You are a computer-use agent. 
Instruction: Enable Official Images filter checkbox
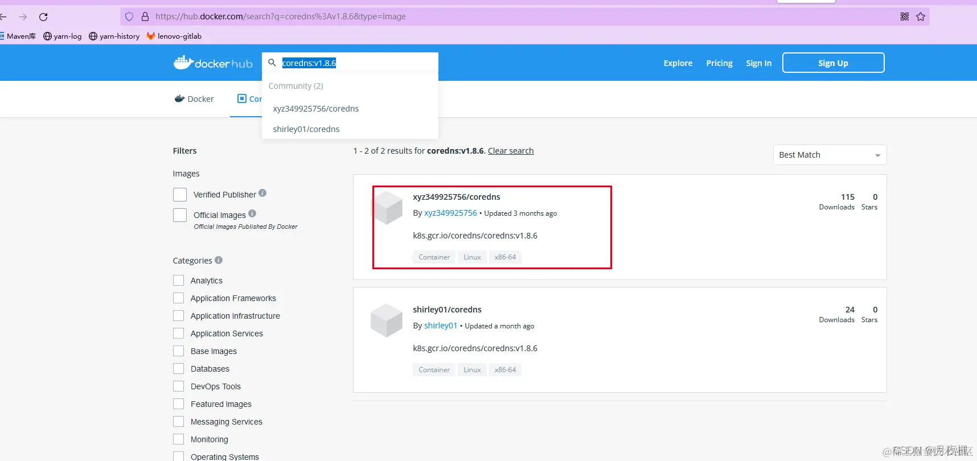coord(180,215)
